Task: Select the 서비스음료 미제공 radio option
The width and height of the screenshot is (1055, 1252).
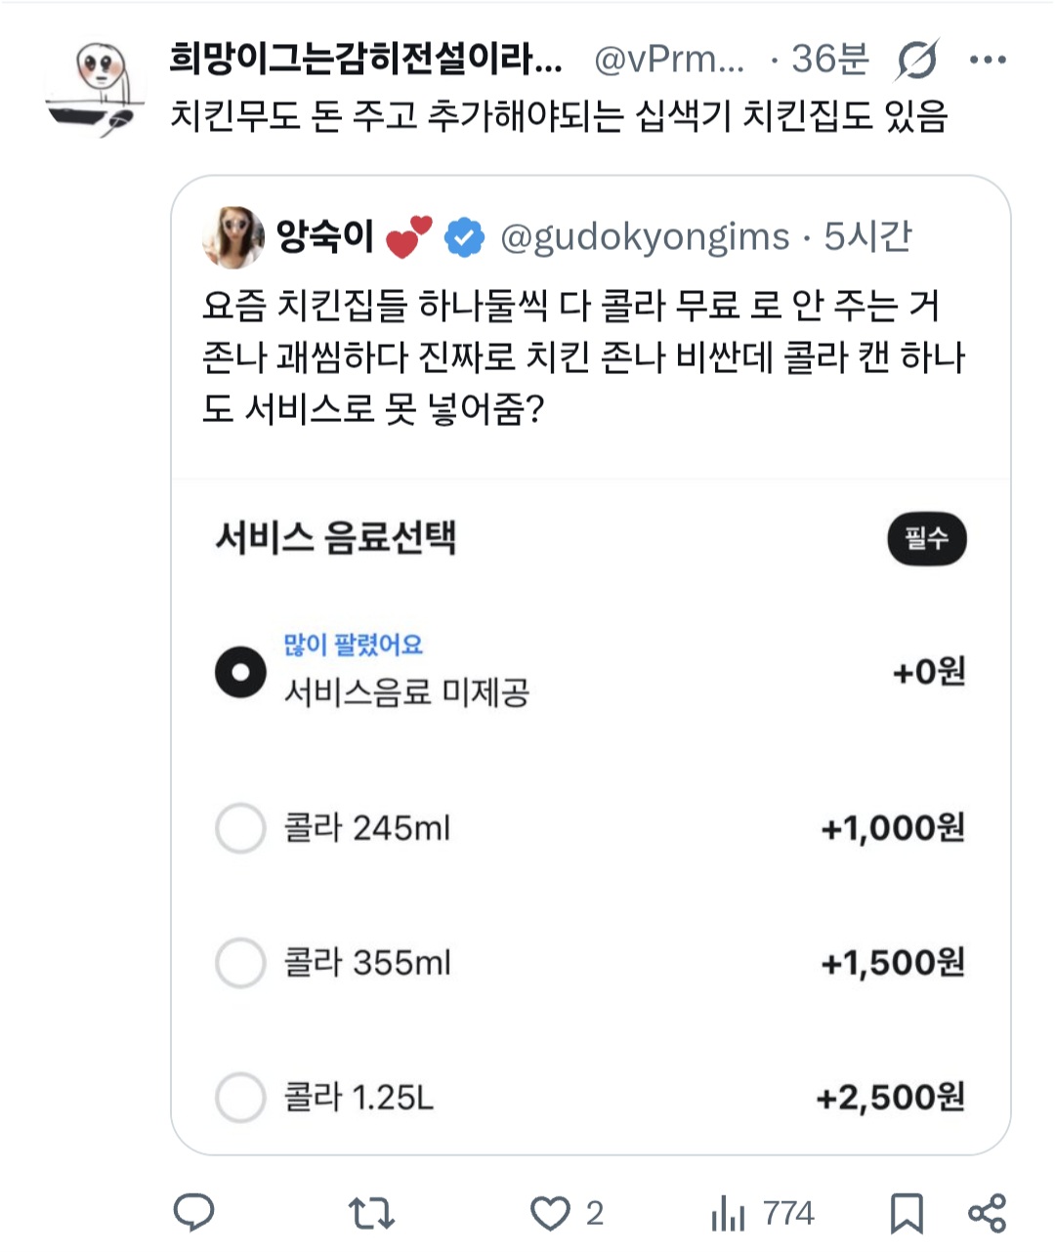Action: coord(240,672)
